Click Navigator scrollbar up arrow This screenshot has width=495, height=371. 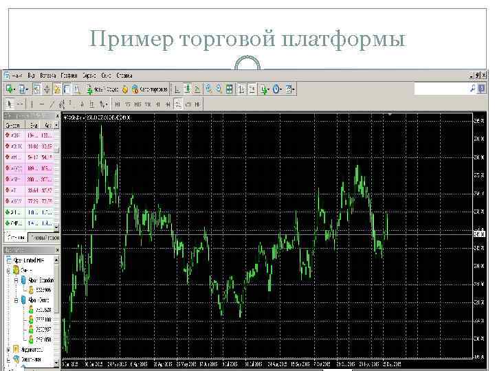(x=56, y=260)
